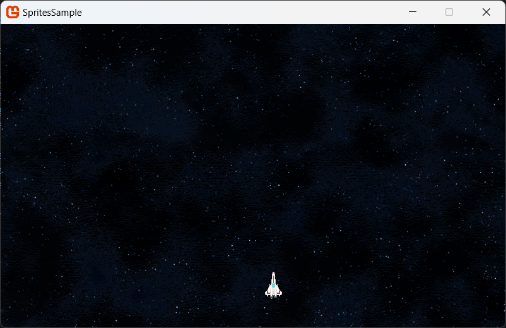
Task: Click the spaceship's pointed red nose tip
Action: (x=273, y=273)
